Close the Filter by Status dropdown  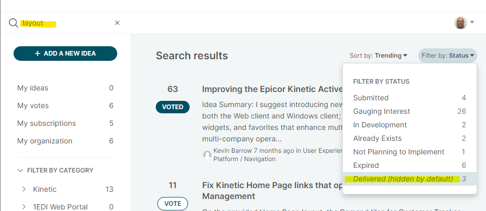tap(447, 56)
